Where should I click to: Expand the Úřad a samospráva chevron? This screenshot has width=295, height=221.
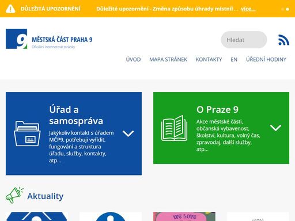(128, 134)
